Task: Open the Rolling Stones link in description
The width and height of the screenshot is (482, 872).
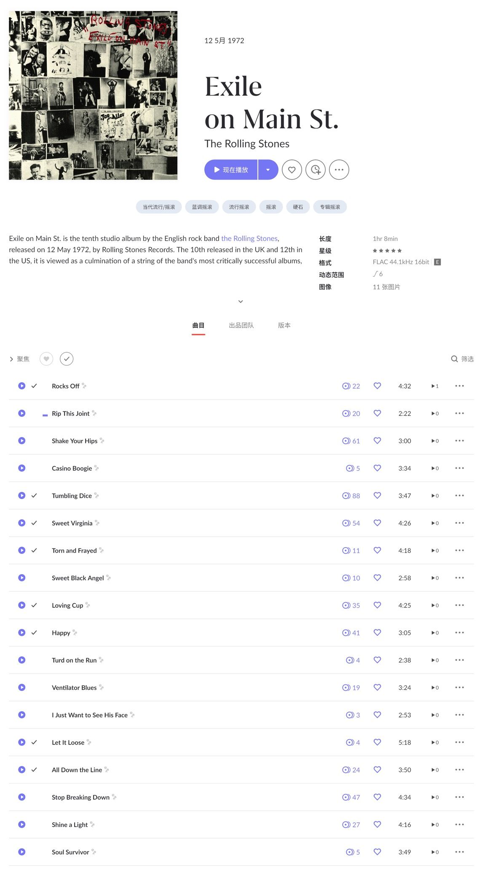Action: click(249, 238)
